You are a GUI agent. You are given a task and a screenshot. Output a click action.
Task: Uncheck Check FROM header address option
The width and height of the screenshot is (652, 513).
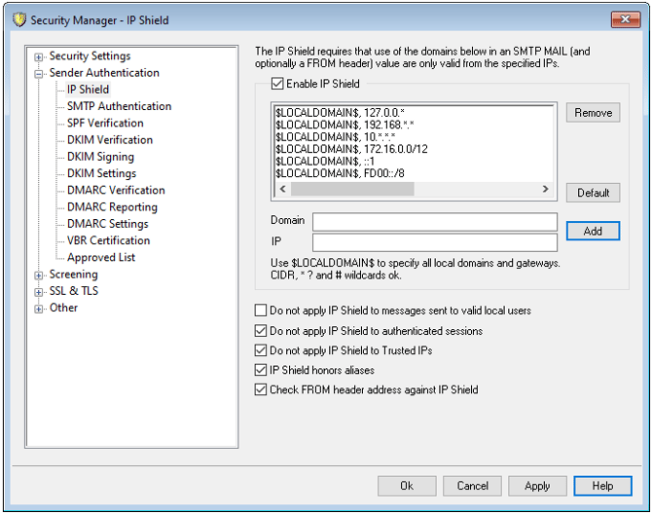coord(261,389)
